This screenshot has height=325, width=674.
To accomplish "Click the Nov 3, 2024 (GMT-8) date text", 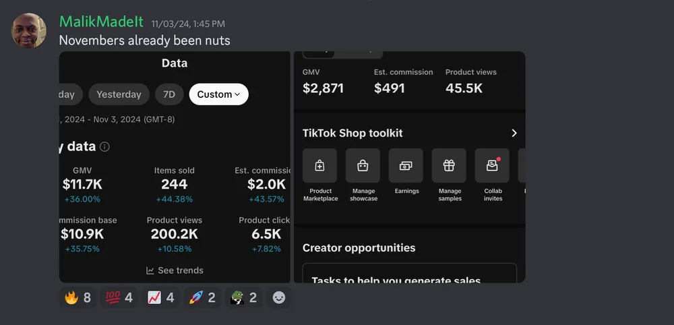I will 134,119.
